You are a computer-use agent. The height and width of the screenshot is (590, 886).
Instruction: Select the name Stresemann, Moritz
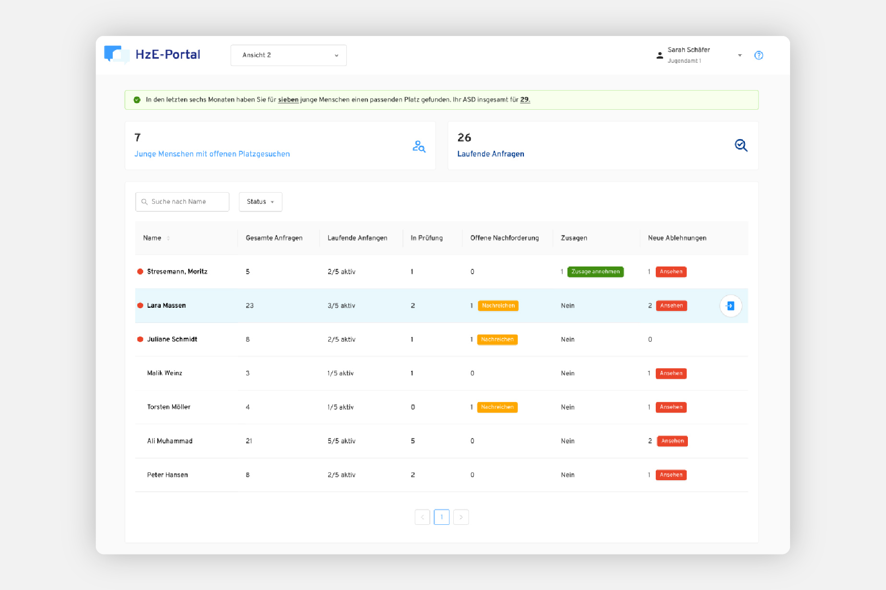pos(177,272)
